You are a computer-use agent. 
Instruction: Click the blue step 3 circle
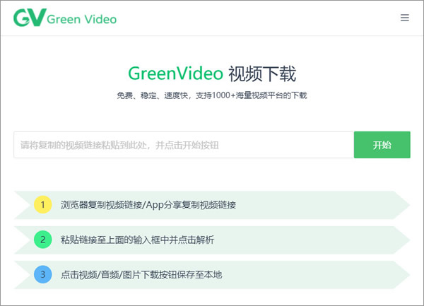click(x=42, y=274)
